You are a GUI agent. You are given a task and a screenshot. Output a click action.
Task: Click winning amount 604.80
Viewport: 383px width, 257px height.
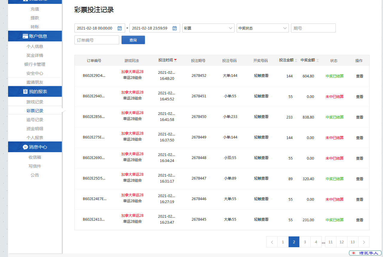point(308,76)
